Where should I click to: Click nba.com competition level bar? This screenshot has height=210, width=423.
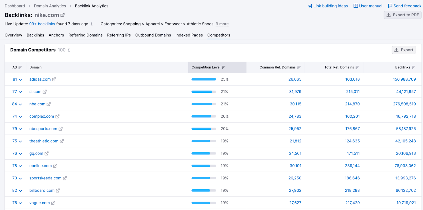click(x=204, y=104)
